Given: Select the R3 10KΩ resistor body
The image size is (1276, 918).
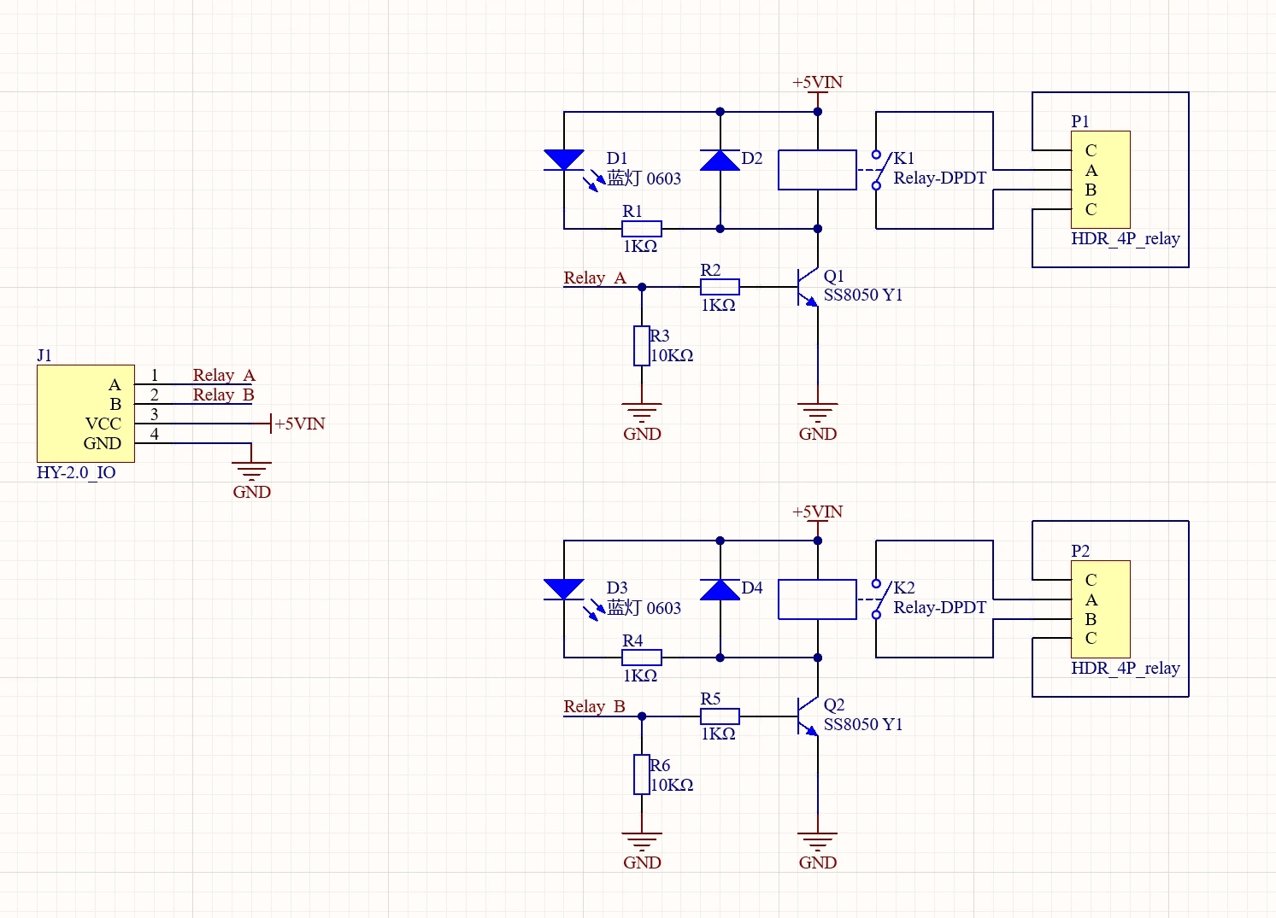Looking at the screenshot, I should [641, 346].
